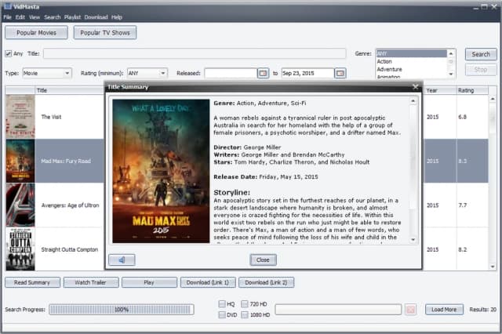Click the Year column header
The height and width of the screenshot is (334, 502).
pyautogui.click(x=440, y=90)
